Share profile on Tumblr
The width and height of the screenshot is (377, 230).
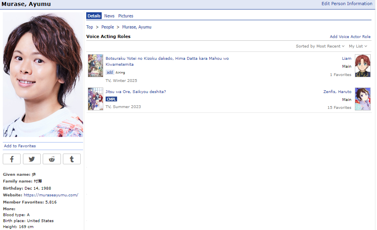click(72, 159)
